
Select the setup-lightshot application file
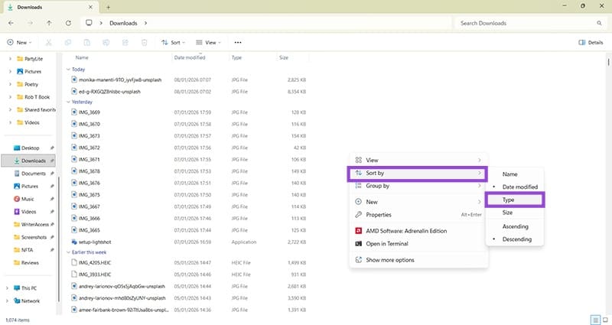click(95, 242)
